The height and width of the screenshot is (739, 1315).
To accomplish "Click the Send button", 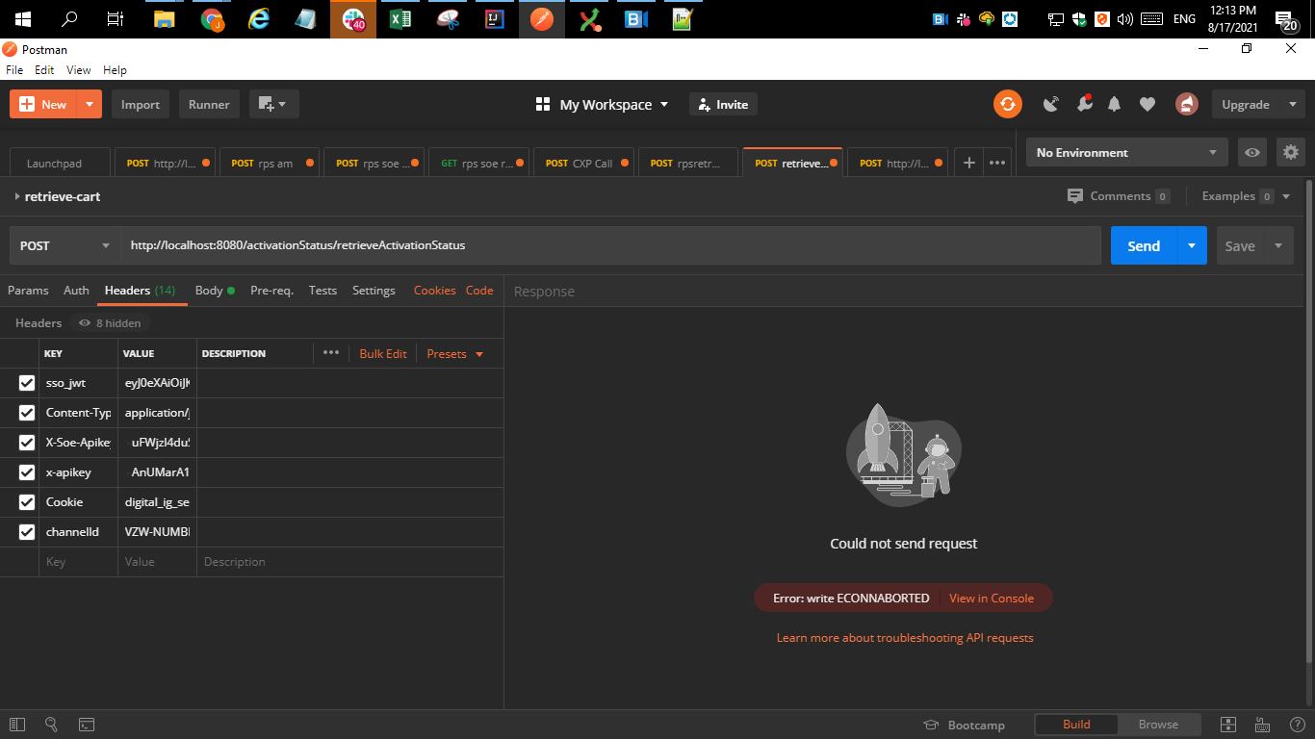I will pyautogui.click(x=1144, y=245).
